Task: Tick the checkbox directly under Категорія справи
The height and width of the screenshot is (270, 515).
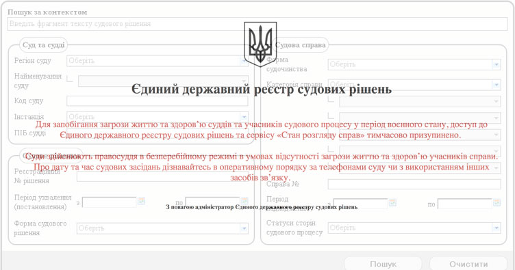Action: 331,98
